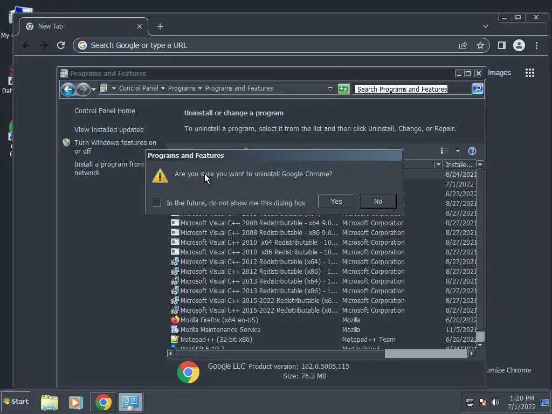Select Notepad++ (32-bit x86) row
The height and width of the screenshot is (414, 552).
323,340
